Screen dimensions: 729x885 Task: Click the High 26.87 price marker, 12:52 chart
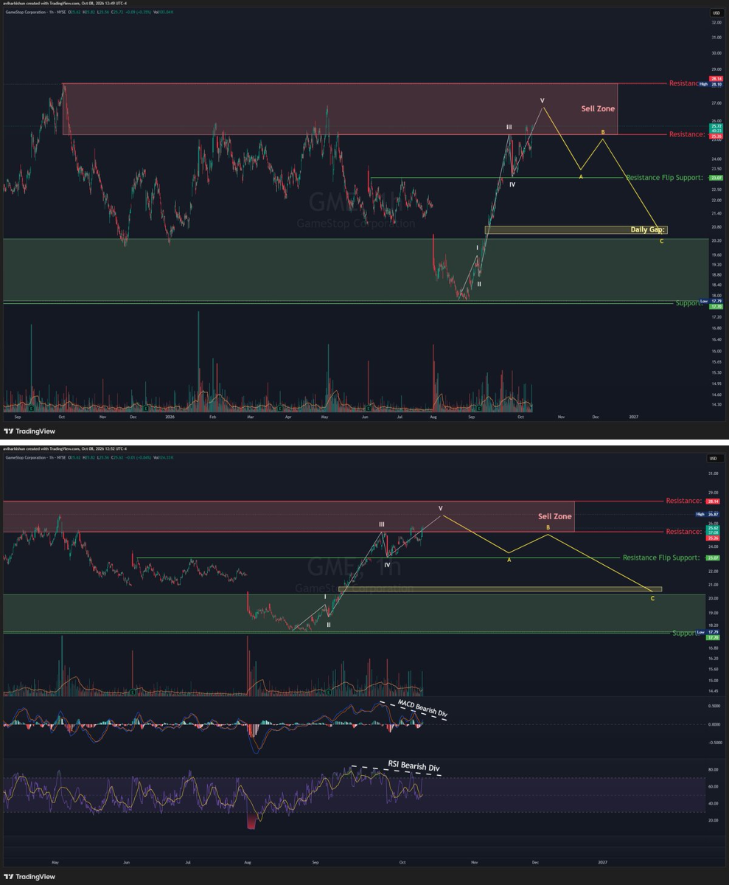tap(708, 514)
